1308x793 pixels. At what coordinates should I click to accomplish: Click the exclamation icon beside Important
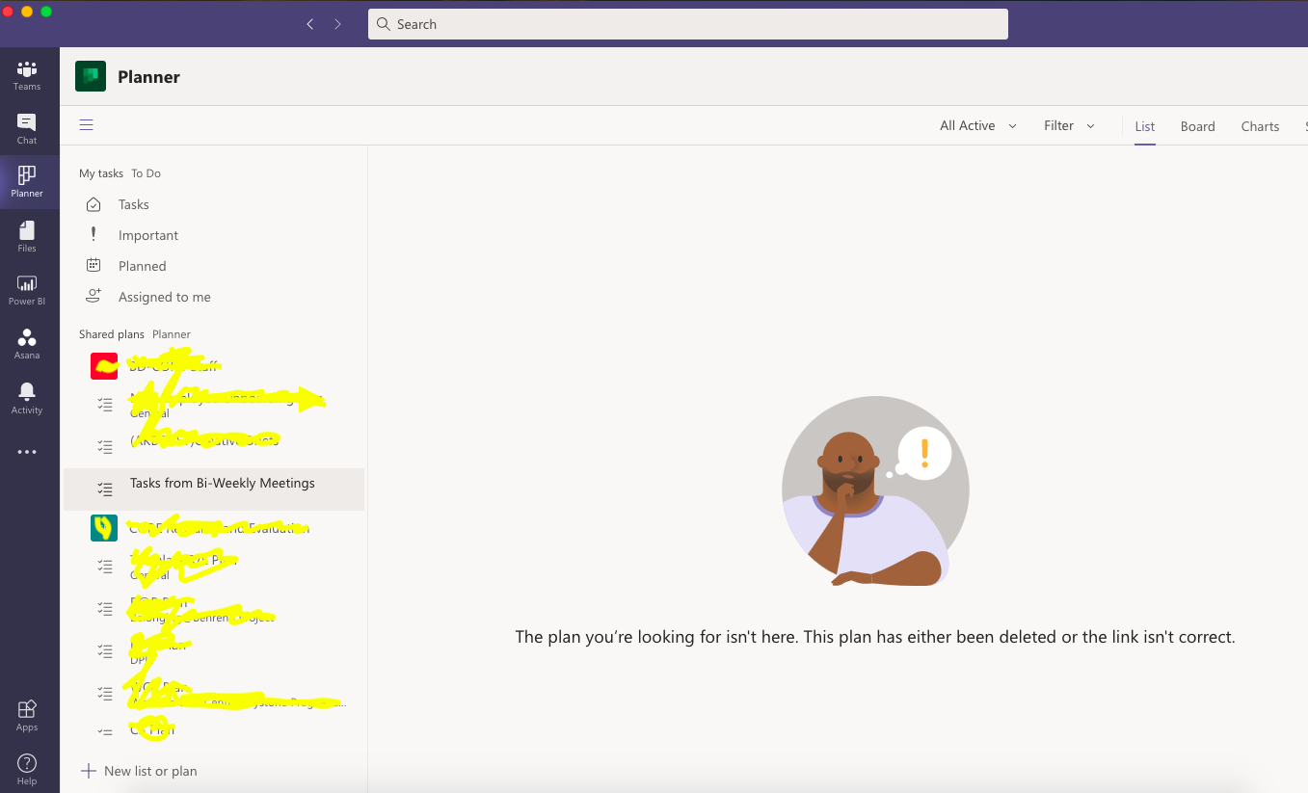click(x=93, y=234)
